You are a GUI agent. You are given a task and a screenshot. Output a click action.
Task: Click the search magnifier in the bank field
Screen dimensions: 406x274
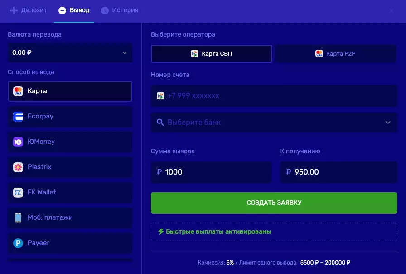click(159, 123)
